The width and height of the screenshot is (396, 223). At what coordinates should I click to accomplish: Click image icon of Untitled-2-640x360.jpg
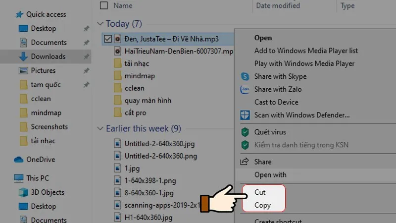tap(117, 144)
